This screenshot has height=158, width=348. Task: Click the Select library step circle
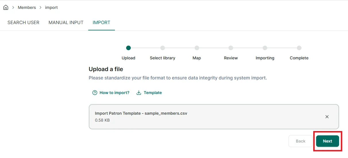(163, 48)
